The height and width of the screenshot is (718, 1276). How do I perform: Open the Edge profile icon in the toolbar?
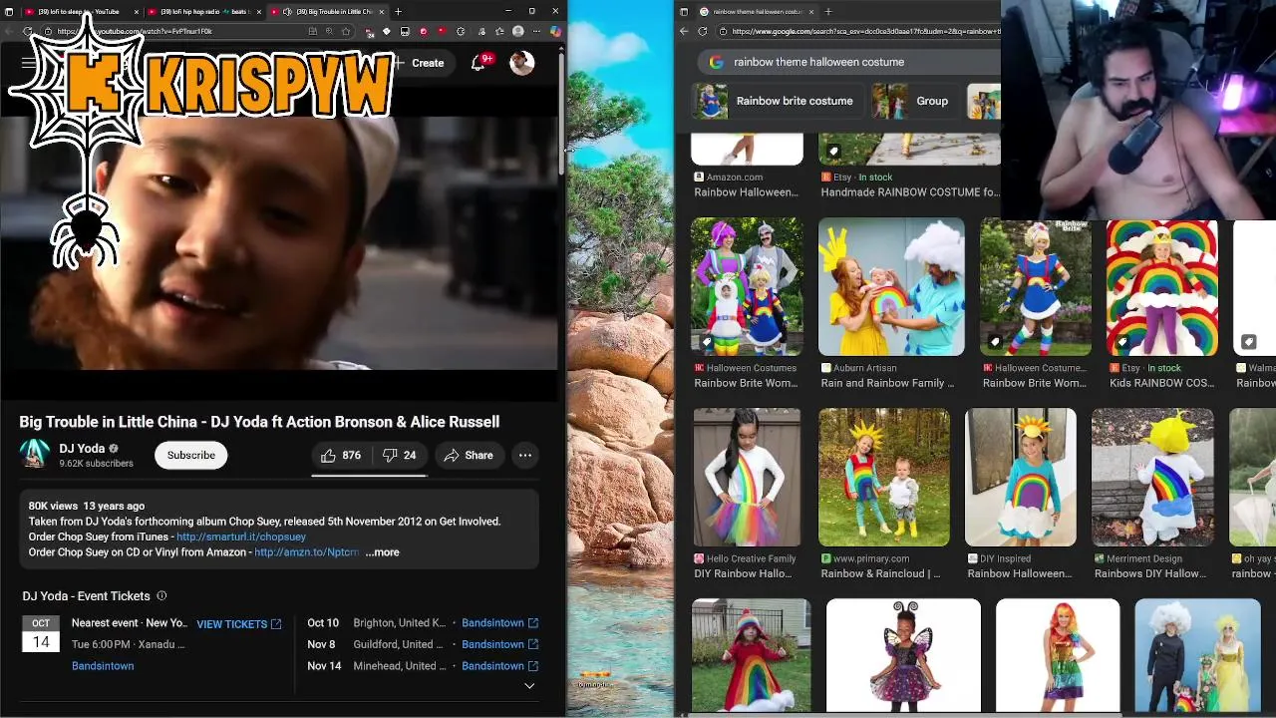tap(517, 31)
